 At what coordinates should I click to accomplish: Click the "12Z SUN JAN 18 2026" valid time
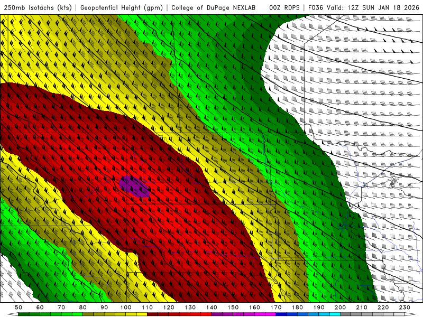coord(383,8)
